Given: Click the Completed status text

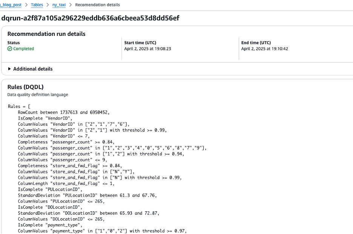Looking at the screenshot, I should point(23,49).
